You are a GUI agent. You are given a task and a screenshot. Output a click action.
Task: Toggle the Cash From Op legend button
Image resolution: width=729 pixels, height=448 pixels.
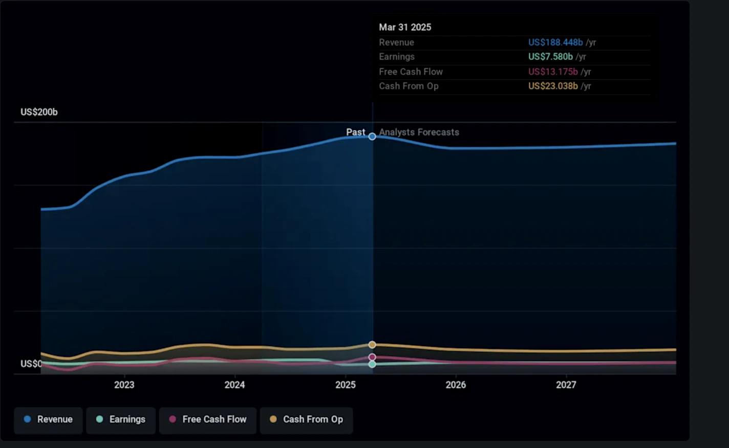point(306,419)
